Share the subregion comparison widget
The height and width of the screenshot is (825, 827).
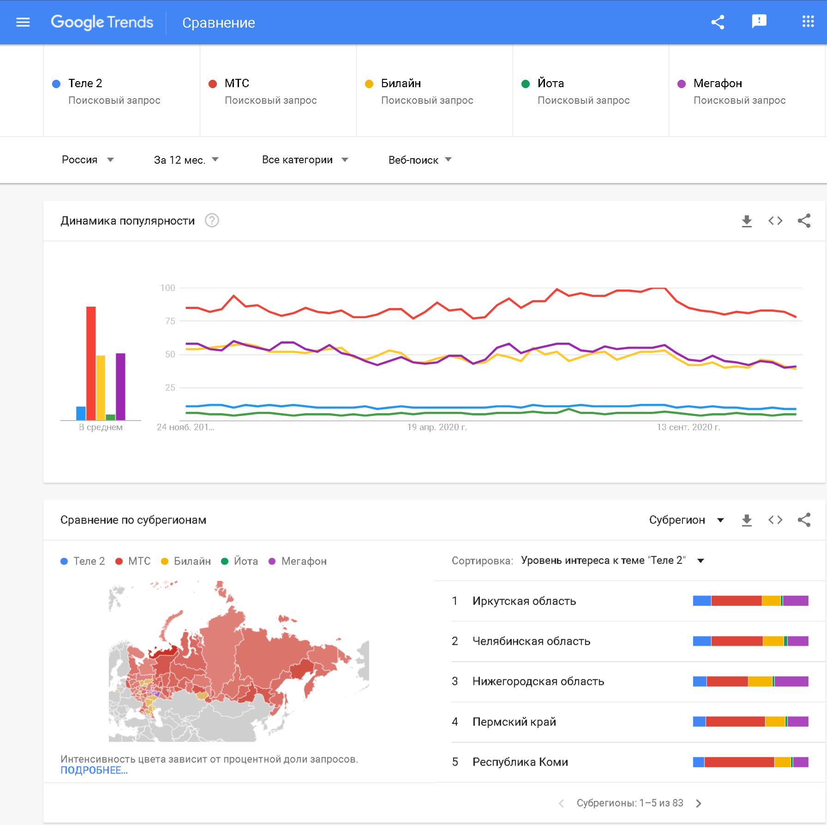click(804, 520)
